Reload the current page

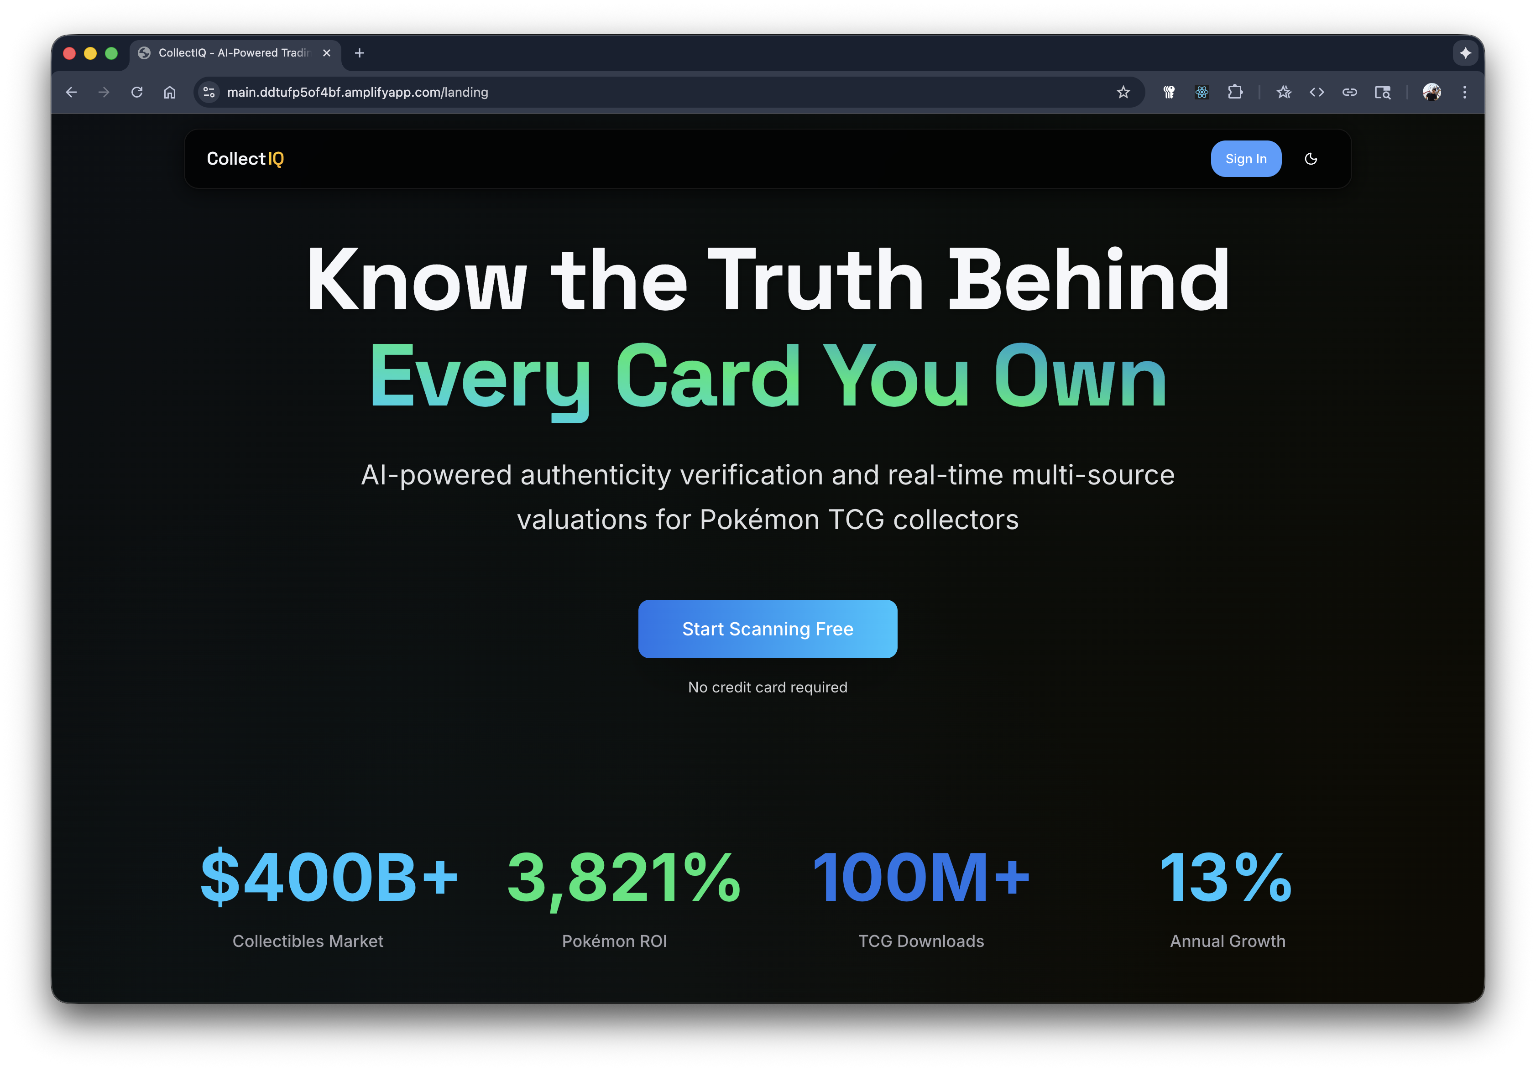point(137,92)
